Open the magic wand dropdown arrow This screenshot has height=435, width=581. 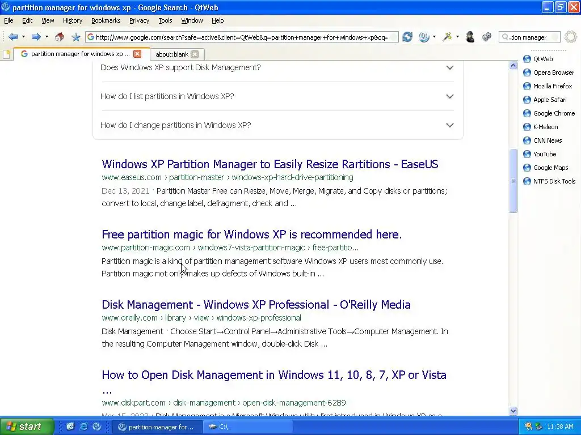[457, 37]
